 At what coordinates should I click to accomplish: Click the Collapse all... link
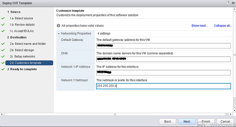pos(223,26)
